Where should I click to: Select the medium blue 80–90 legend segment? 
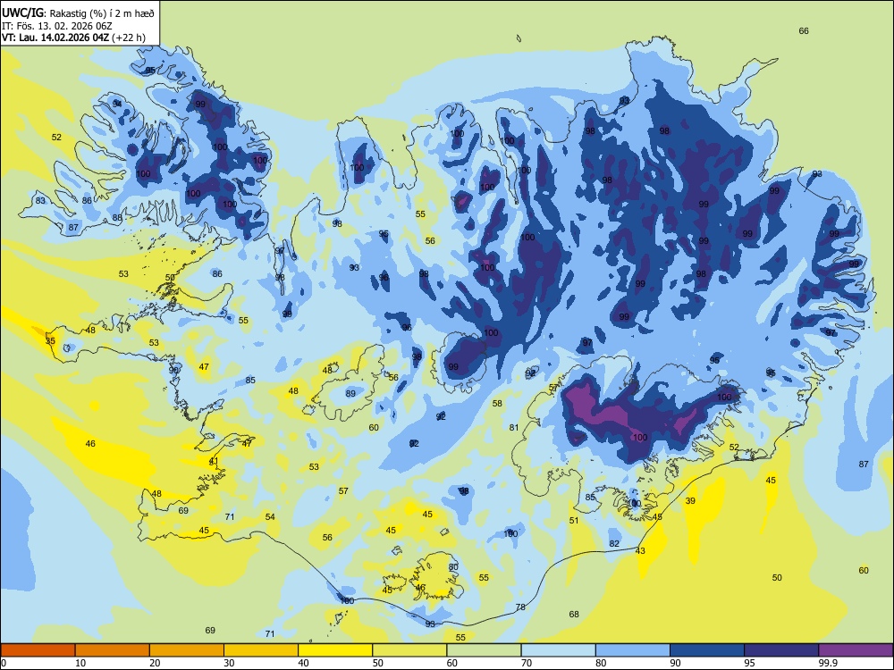pos(632,650)
